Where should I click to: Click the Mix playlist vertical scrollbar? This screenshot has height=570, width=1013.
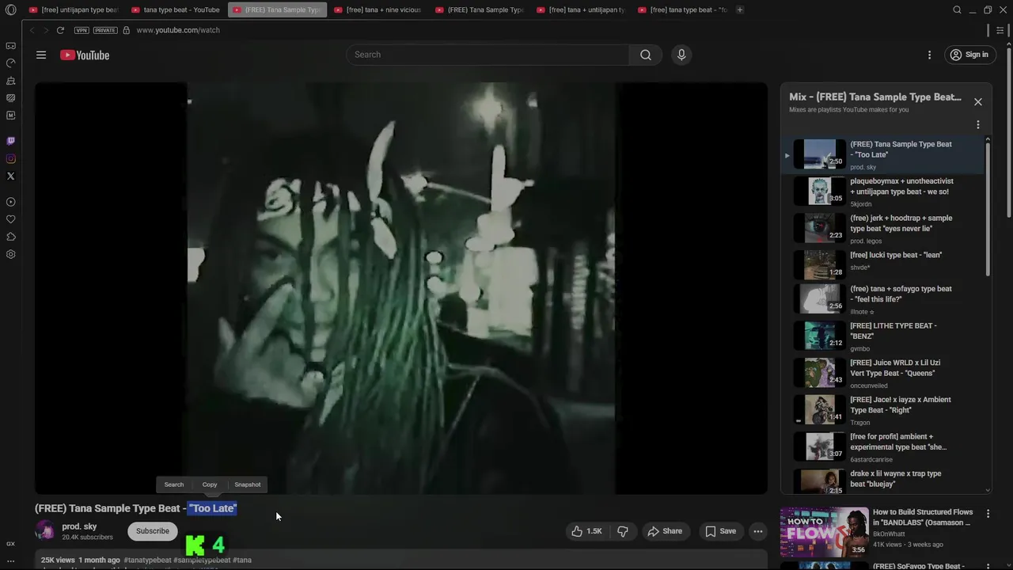tap(988, 207)
